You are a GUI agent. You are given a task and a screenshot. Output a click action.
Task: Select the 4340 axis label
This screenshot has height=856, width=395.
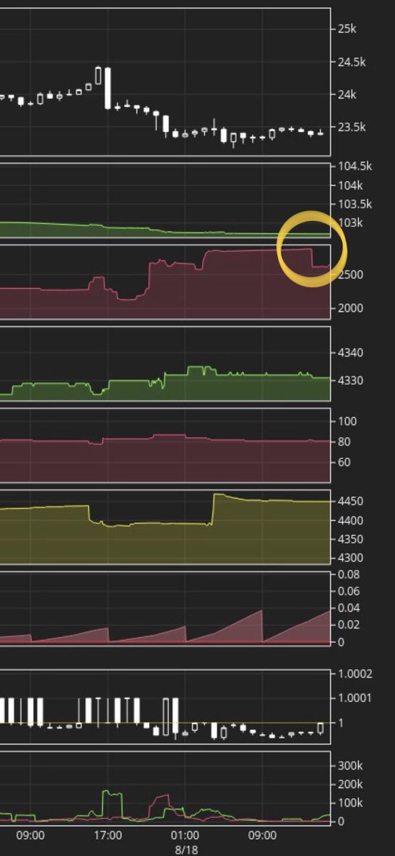point(350,353)
